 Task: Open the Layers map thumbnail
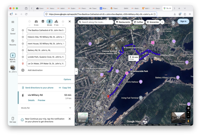pos(83,118)
